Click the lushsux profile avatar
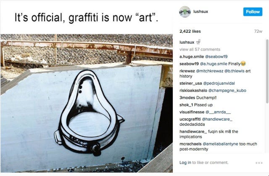 (x=185, y=12)
